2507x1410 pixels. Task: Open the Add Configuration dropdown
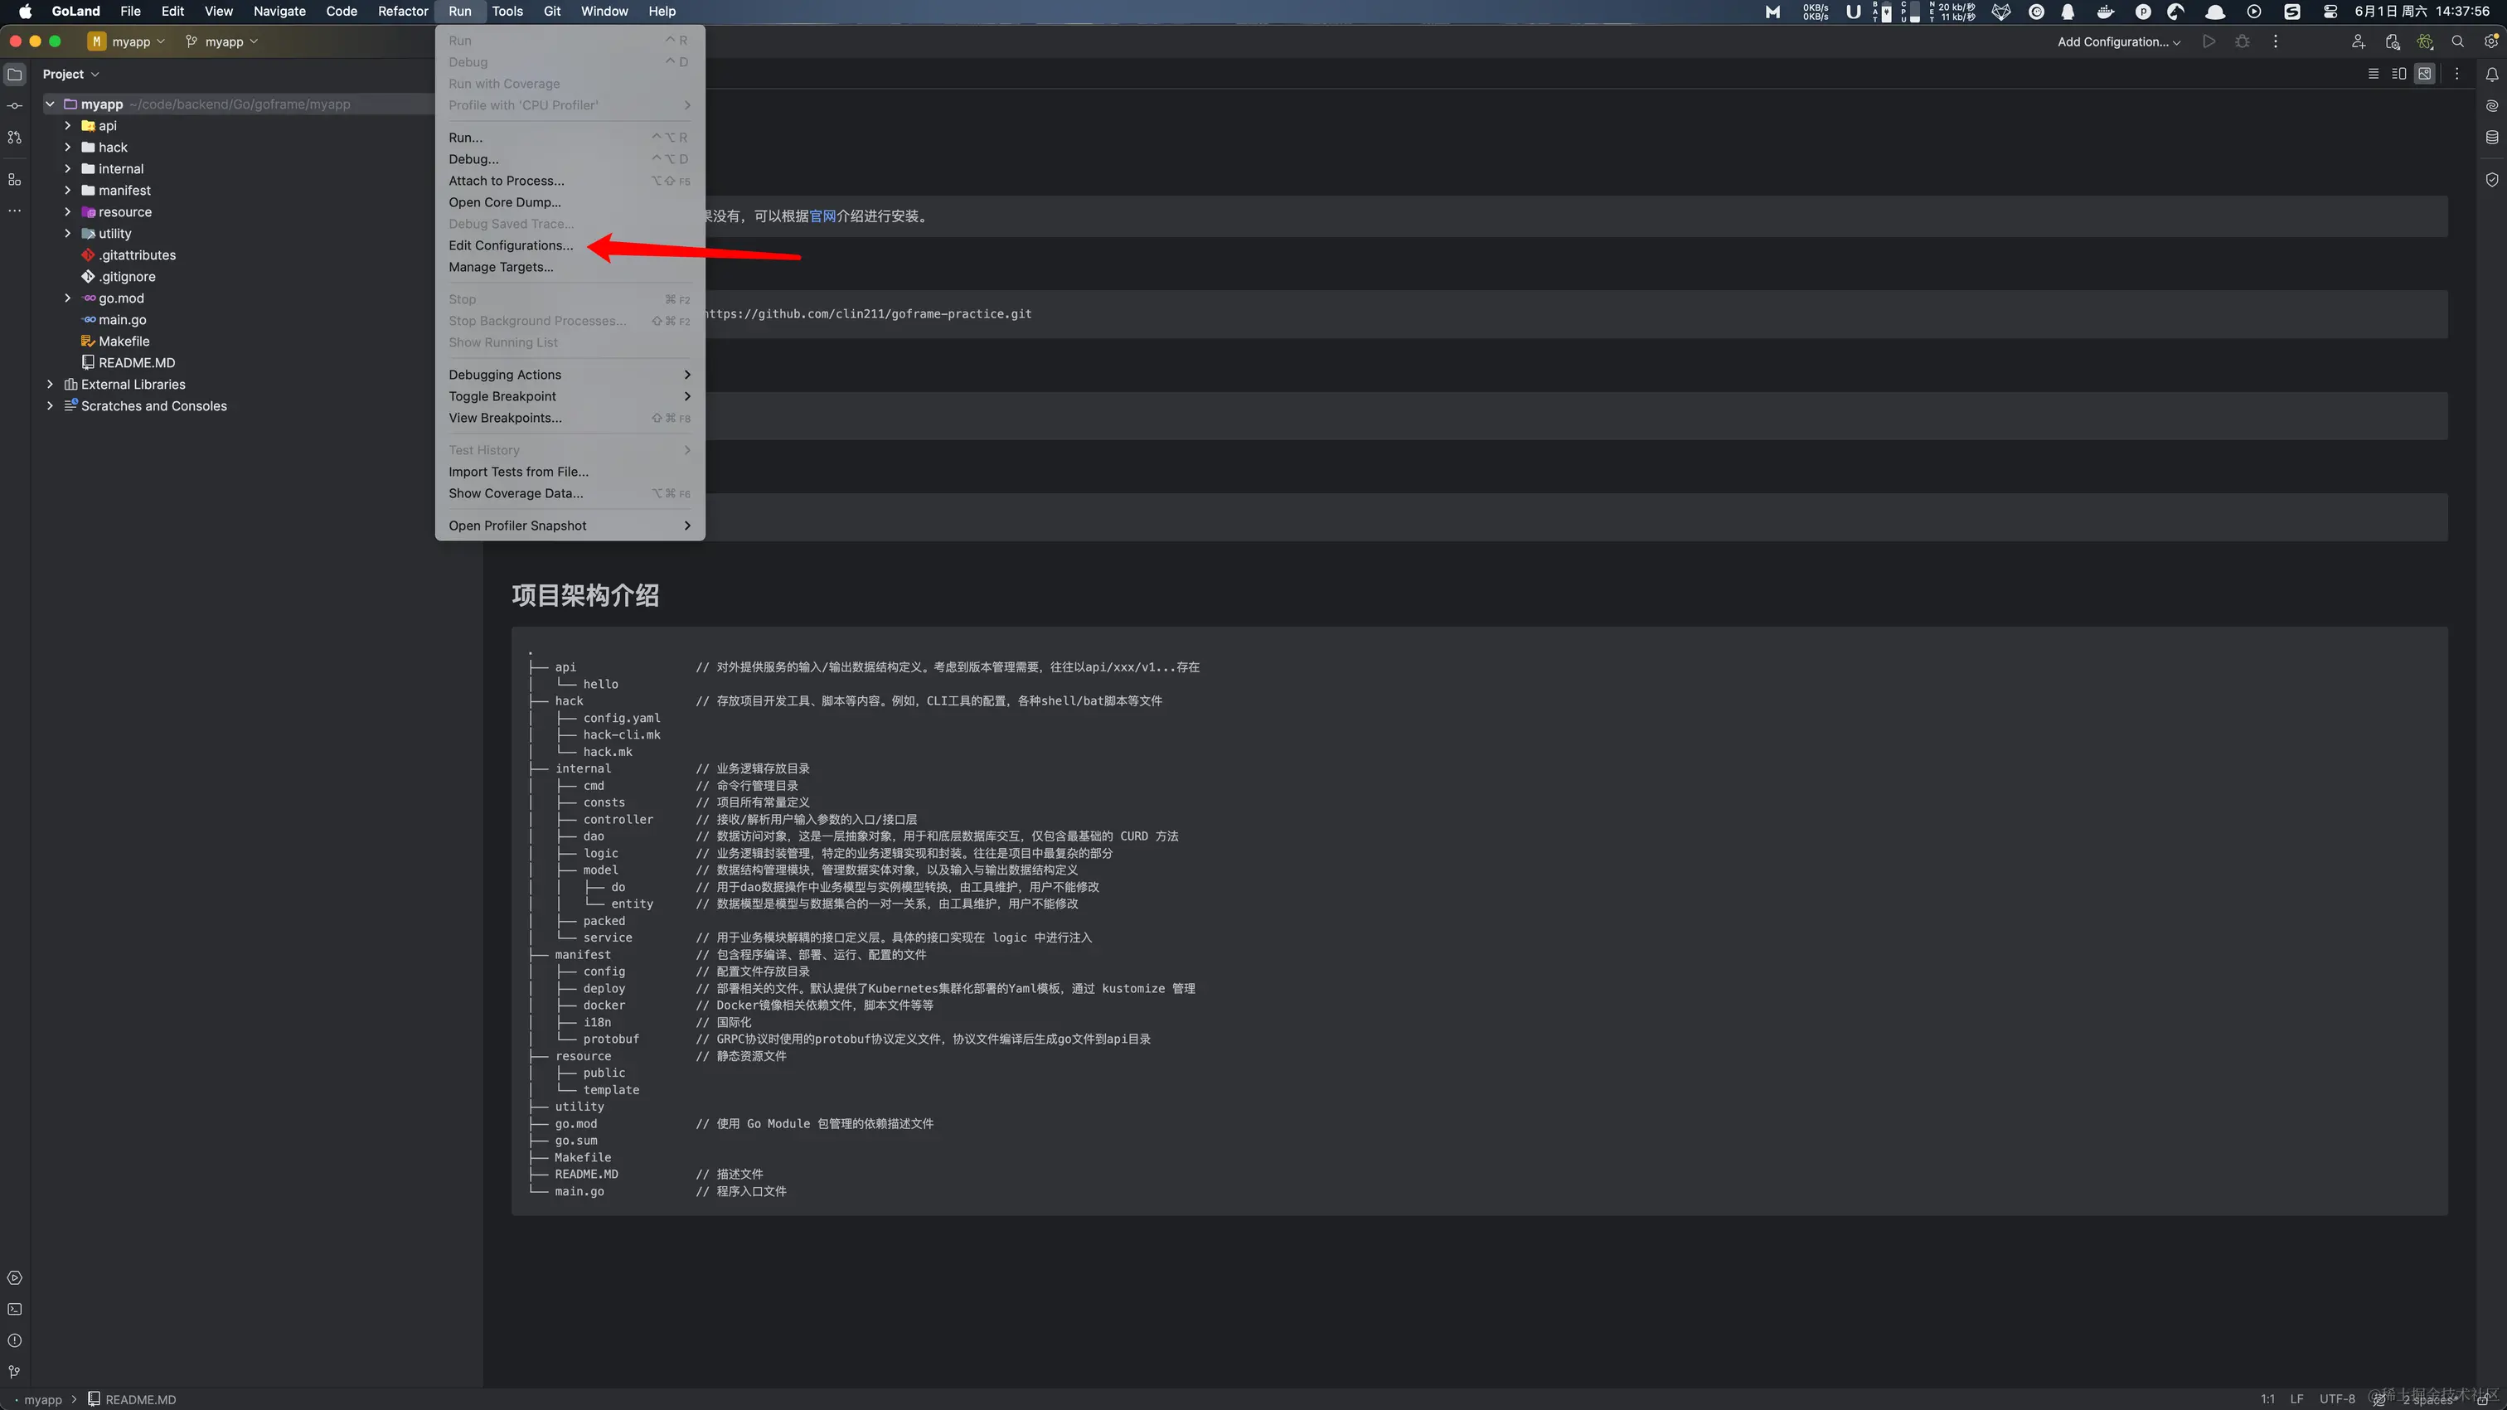2119,41
